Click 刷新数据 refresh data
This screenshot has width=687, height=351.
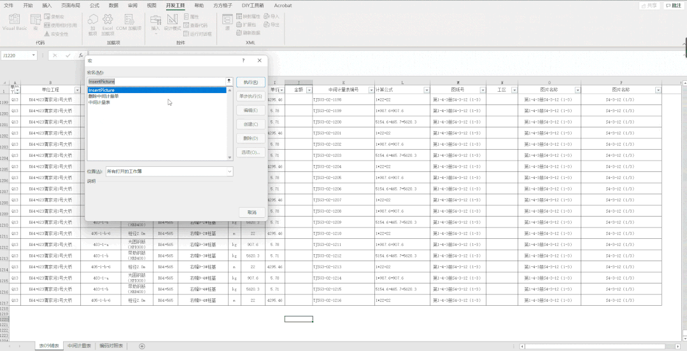click(248, 33)
